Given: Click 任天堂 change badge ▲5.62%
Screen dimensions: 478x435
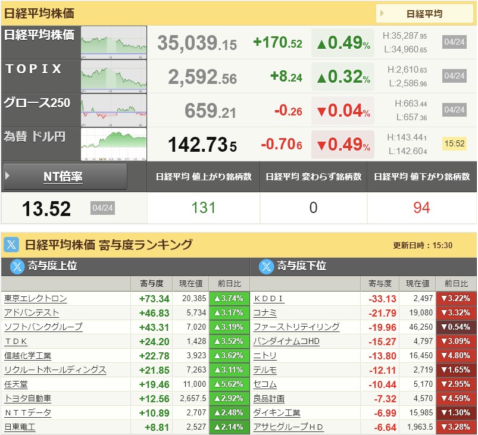Looking at the screenshot, I should tap(229, 384).
